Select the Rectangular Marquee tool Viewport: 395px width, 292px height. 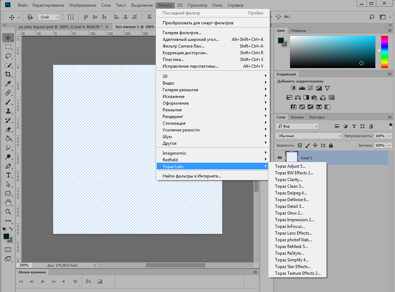8,47
